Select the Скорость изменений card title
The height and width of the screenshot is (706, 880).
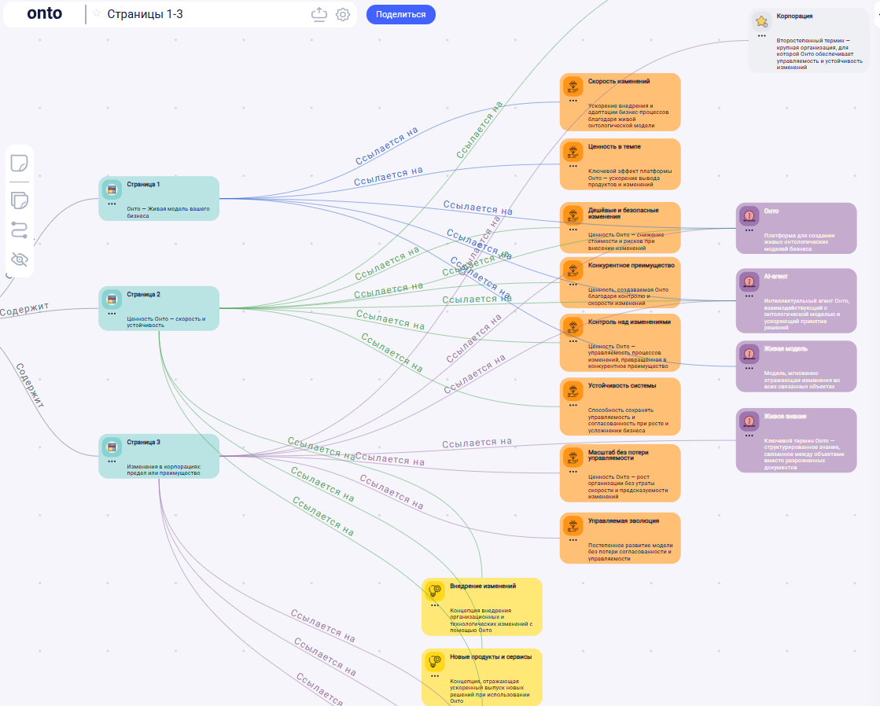click(619, 82)
